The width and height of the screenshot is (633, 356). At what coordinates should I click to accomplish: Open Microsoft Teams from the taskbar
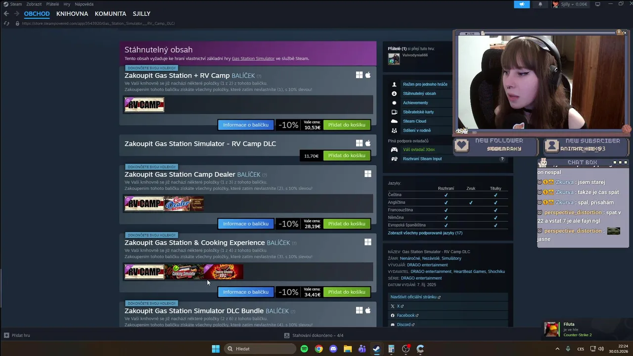click(362, 349)
